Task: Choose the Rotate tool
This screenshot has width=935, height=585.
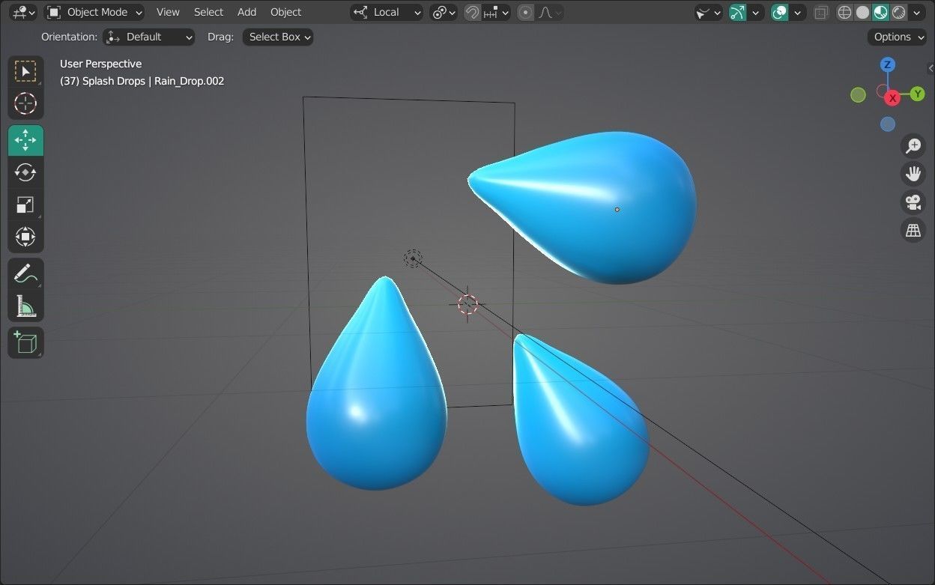Action: tap(25, 172)
